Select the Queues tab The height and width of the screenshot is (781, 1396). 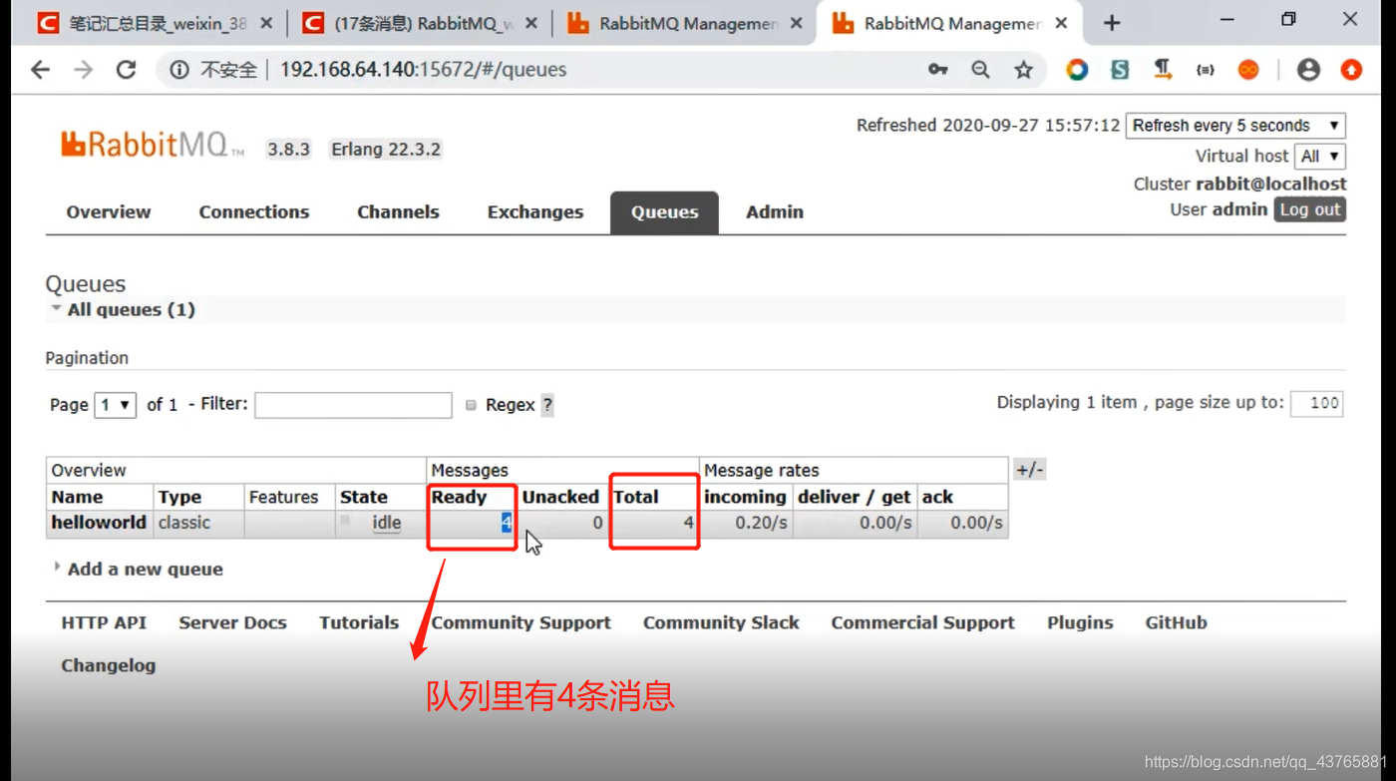(x=664, y=212)
